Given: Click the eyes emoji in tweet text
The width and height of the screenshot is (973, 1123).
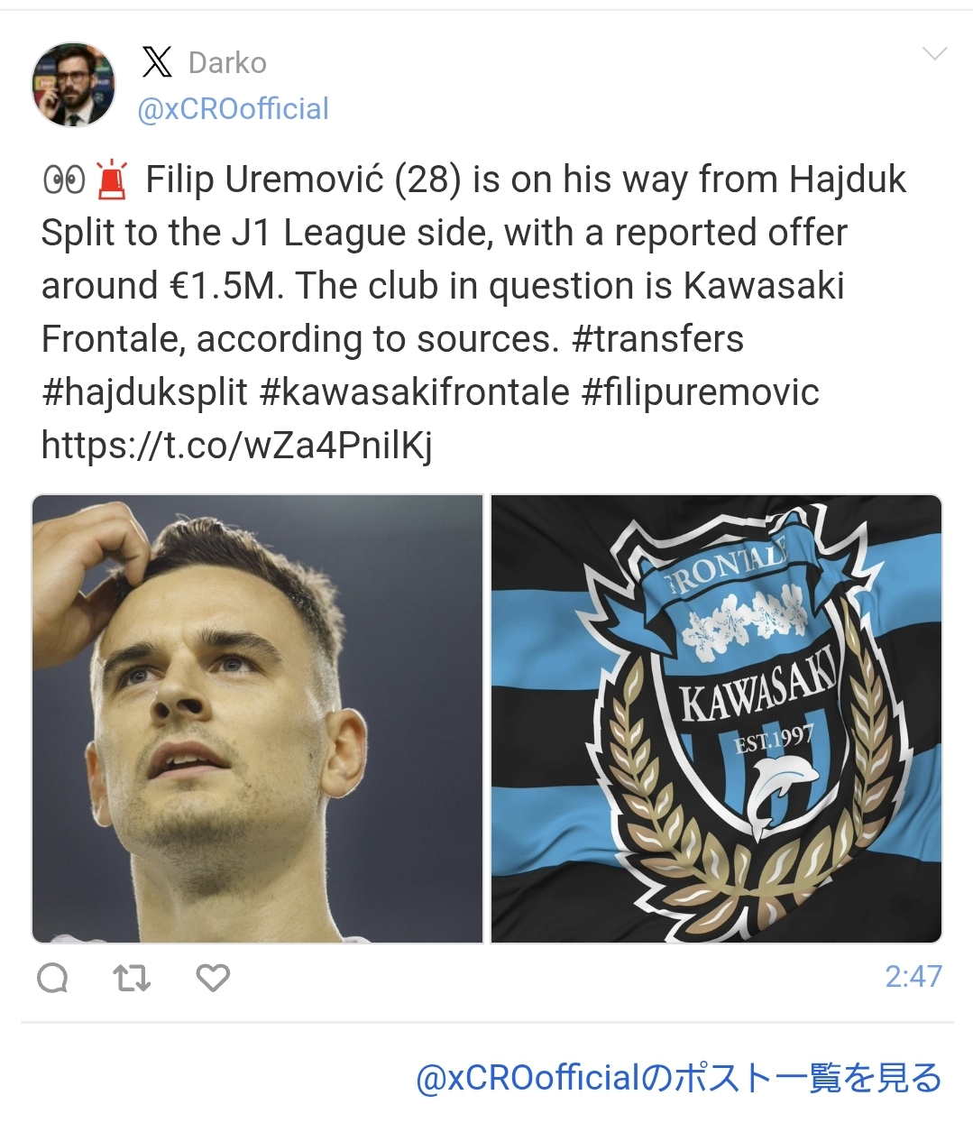Looking at the screenshot, I should pyautogui.click(x=64, y=180).
